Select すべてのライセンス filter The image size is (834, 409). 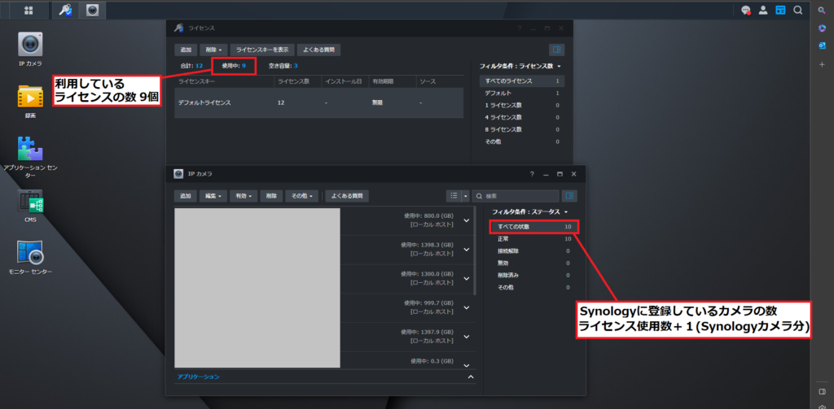coord(522,81)
